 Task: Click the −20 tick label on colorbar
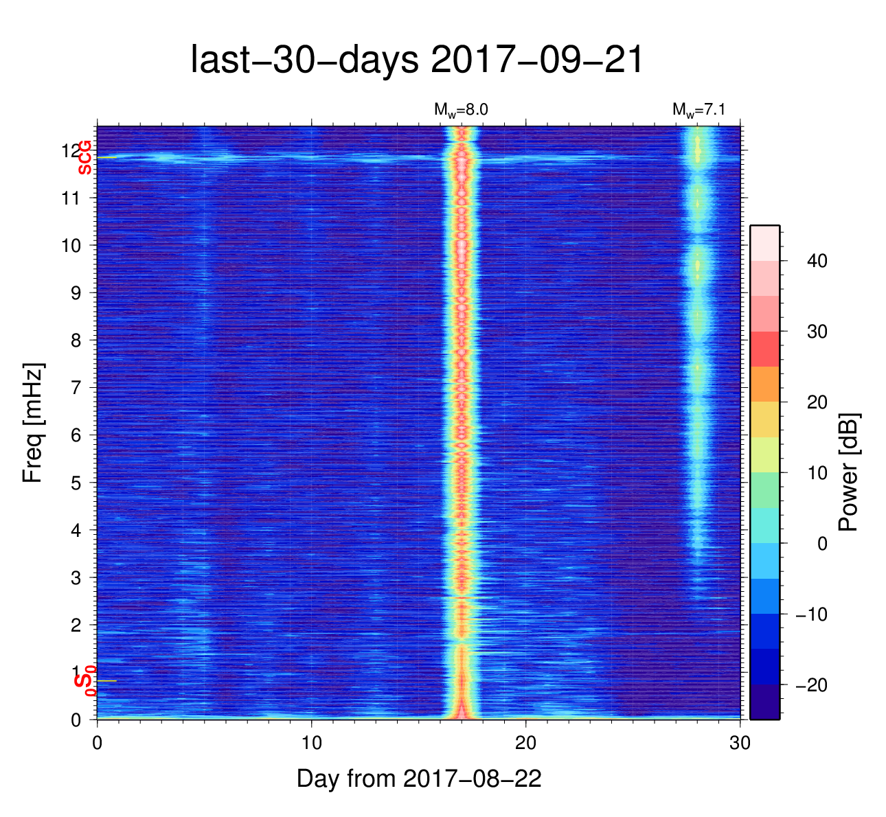(x=810, y=685)
